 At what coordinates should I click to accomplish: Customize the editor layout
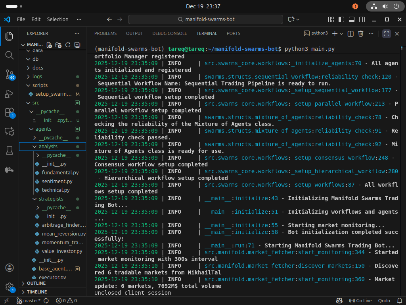click(x=331, y=19)
